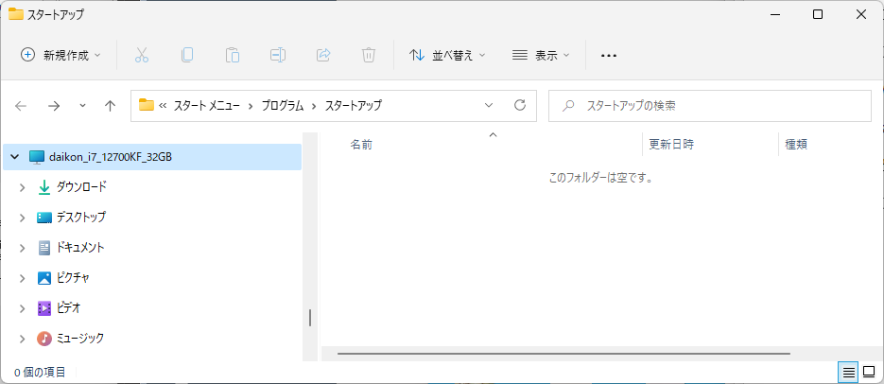Open the three-dot more options menu
This screenshot has height=384, width=884.
tap(609, 55)
